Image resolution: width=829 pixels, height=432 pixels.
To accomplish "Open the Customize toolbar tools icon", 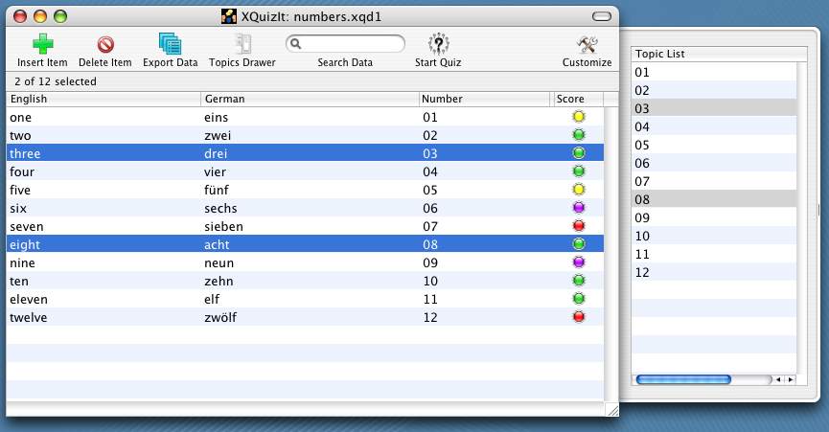I will pyautogui.click(x=587, y=44).
